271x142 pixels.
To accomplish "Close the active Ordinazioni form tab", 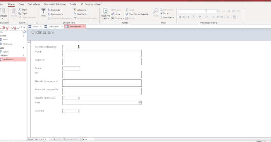I will (x=84, y=26).
